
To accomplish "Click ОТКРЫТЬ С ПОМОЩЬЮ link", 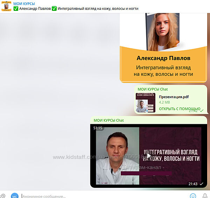I will pos(179,109).
